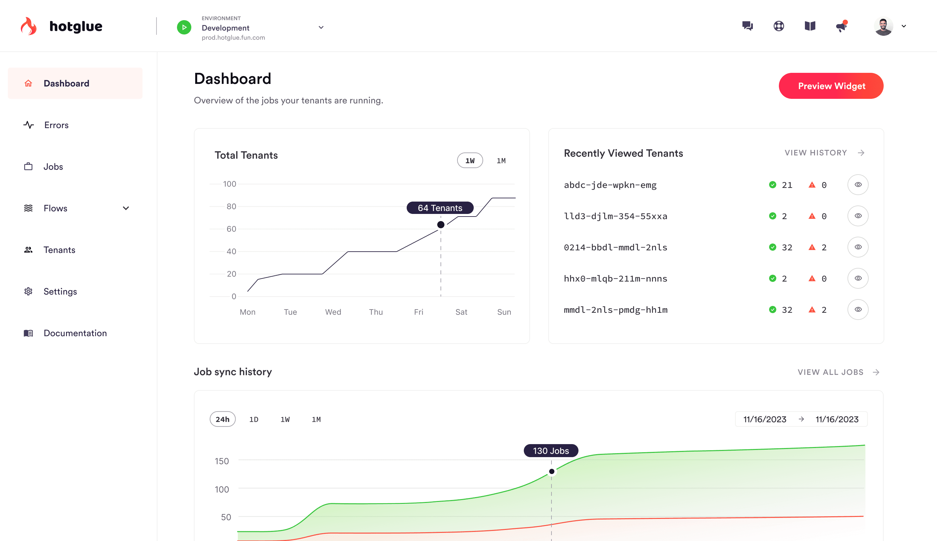Click the green environment play icon
This screenshot has width=937, height=541.
click(x=184, y=28)
